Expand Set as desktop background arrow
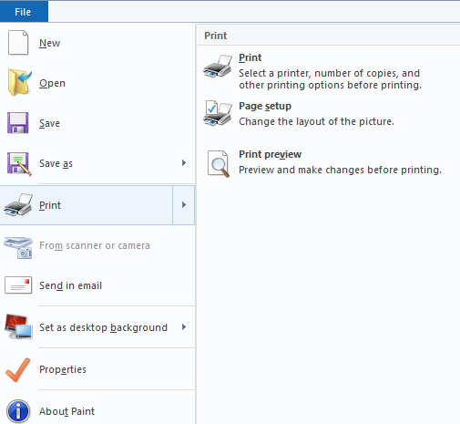 pos(184,327)
